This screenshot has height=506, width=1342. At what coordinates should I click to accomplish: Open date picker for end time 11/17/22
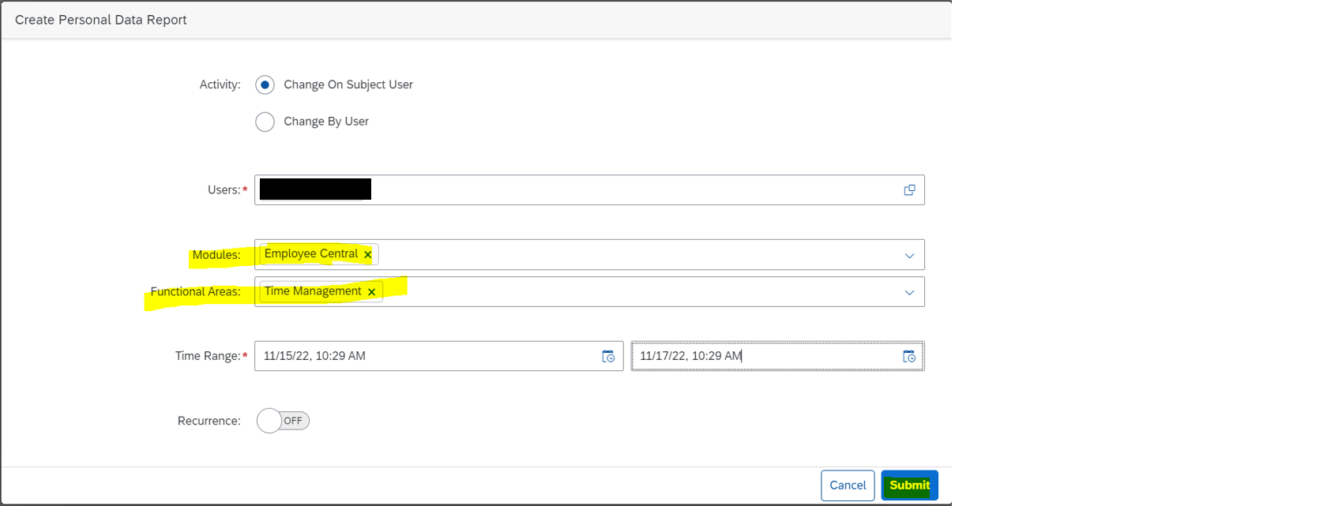tap(909, 357)
